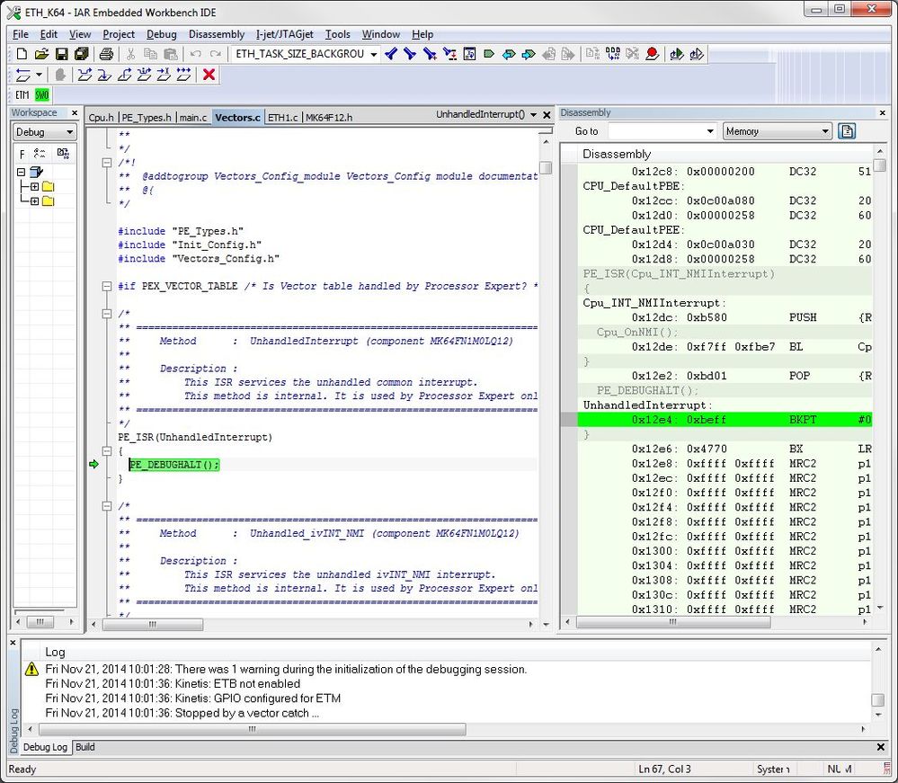Click the Step Into debug icon
The image size is (898, 783).
104,75
